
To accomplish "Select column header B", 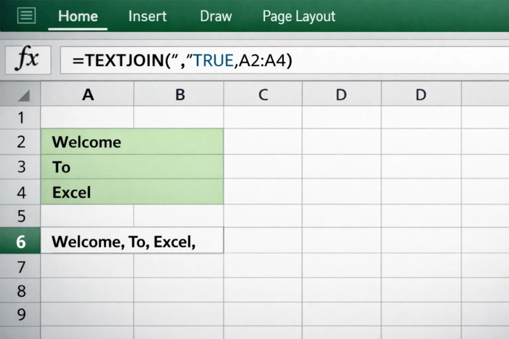I will [179, 94].
